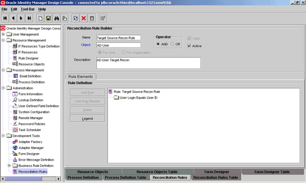
Task: Click the tree panel horizontal scrollbar thumb
Action: 24,179
